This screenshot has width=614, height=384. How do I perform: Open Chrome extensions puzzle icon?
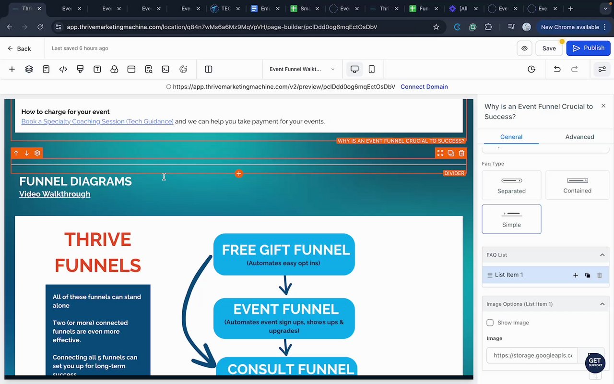[489, 27]
